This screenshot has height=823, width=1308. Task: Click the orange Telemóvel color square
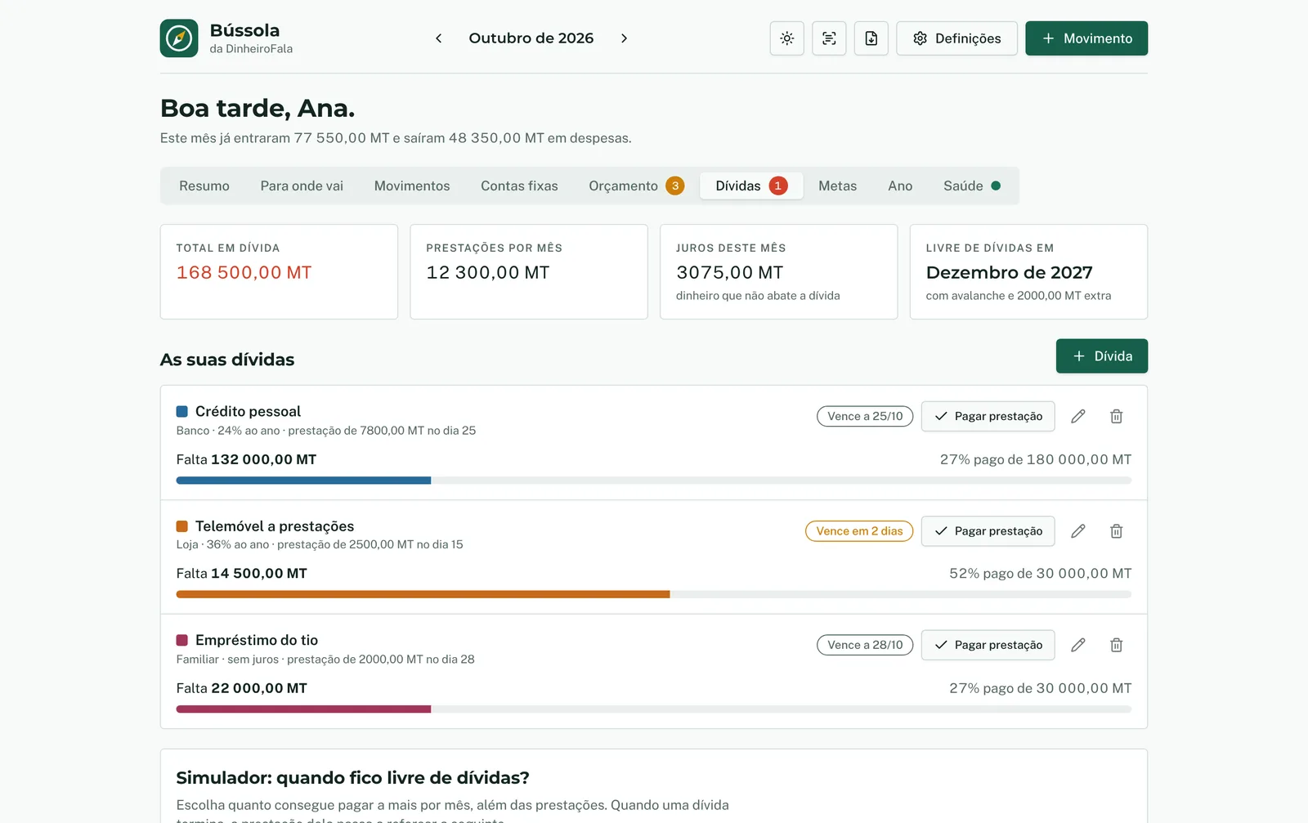(182, 526)
